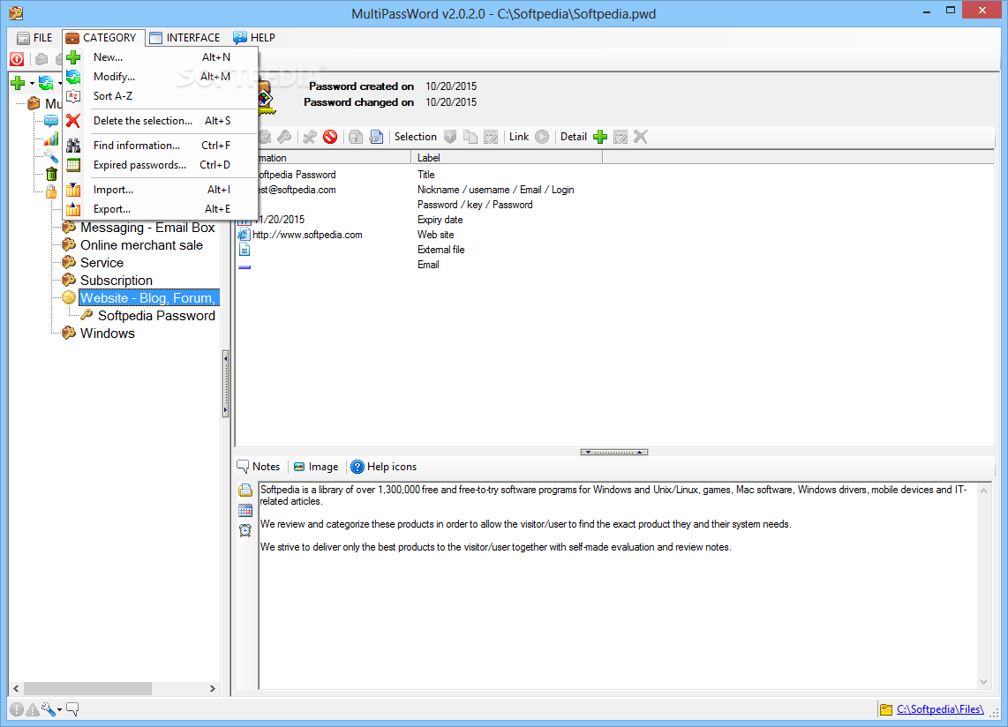Click the vertical splitter handle beside tree
This screenshot has height=727, width=1008.
click(226, 384)
